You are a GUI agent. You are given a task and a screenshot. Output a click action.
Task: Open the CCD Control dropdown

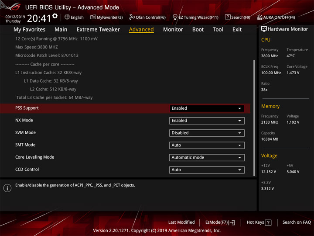click(207, 170)
